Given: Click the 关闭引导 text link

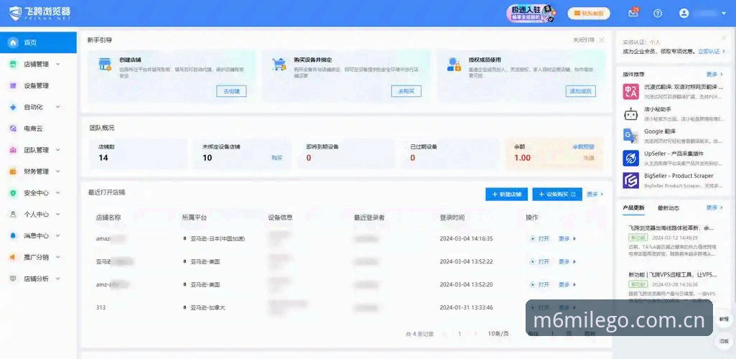Looking at the screenshot, I should [584, 40].
